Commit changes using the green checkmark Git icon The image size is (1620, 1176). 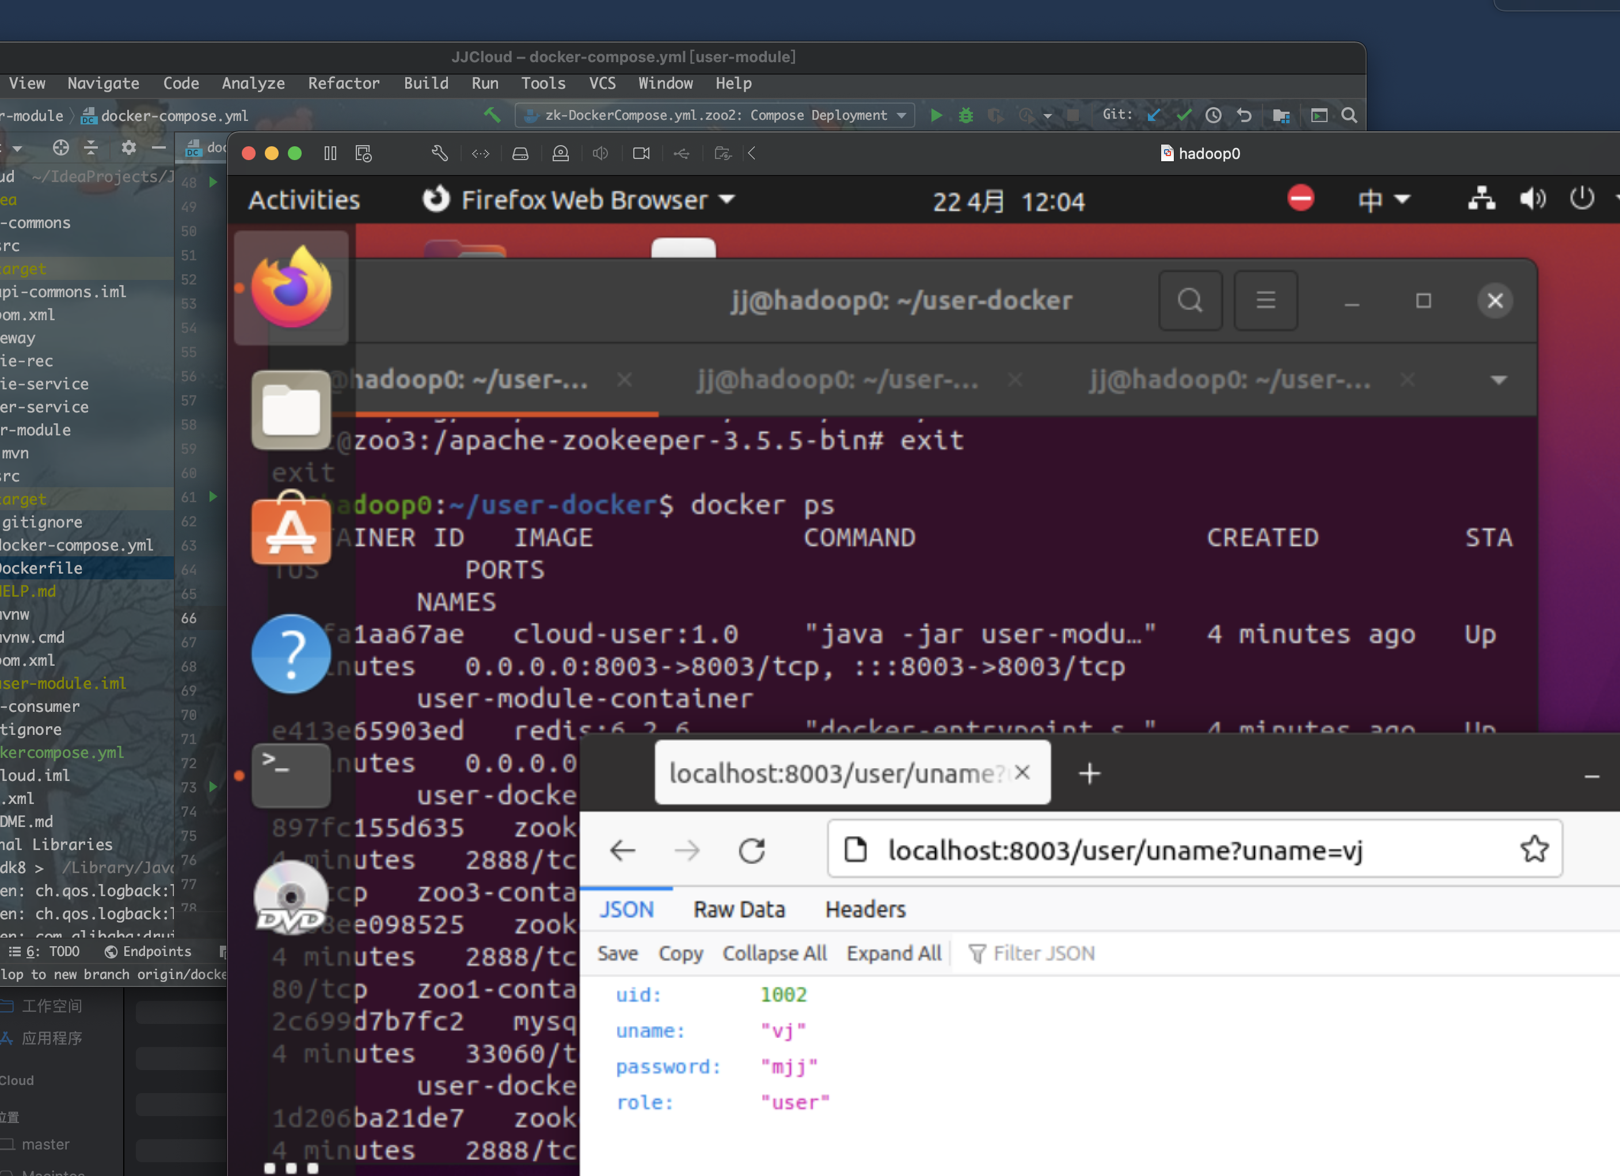[x=1185, y=114]
